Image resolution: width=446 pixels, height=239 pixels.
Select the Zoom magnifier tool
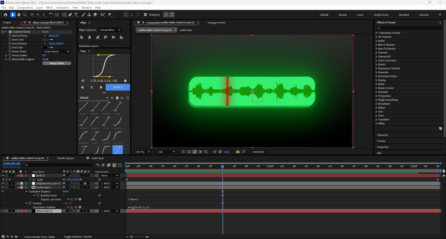point(24,15)
